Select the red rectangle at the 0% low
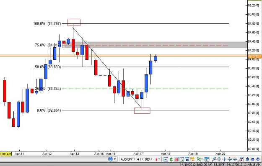Viewport: 262px width, 166px height. [x=142, y=111]
